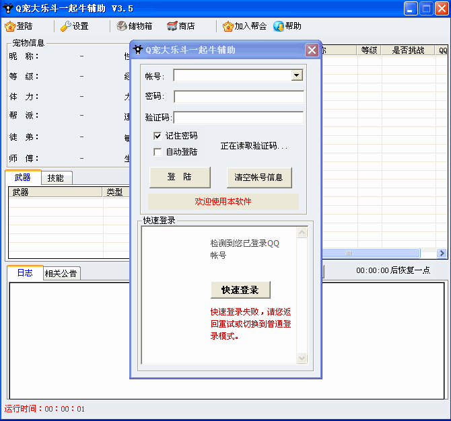Open the 帮助 help icon

pos(279,26)
